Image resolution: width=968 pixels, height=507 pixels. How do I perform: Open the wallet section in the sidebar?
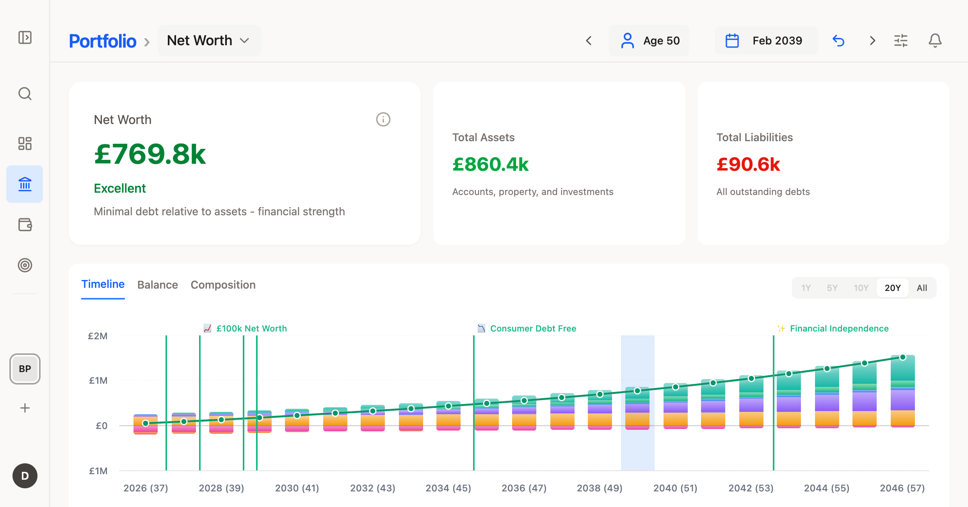25,225
